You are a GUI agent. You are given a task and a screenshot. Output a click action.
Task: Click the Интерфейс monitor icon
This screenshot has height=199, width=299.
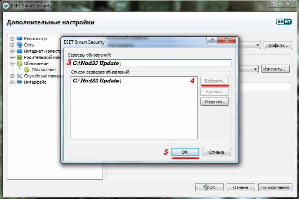click(19, 82)
